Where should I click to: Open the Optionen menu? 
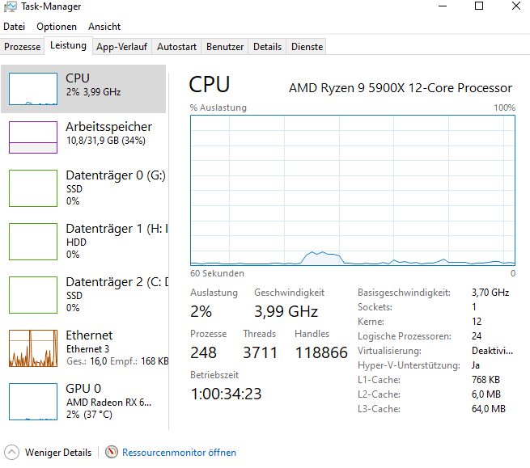click(x=57, y=27)
